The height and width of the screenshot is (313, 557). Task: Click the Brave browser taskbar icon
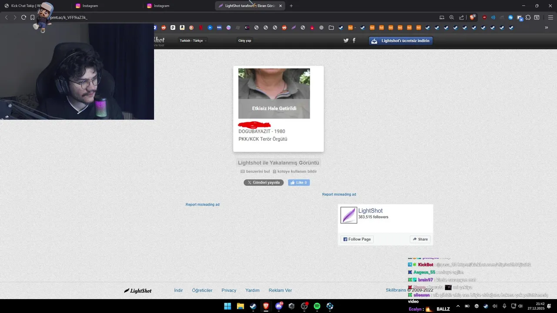point(266,306)
